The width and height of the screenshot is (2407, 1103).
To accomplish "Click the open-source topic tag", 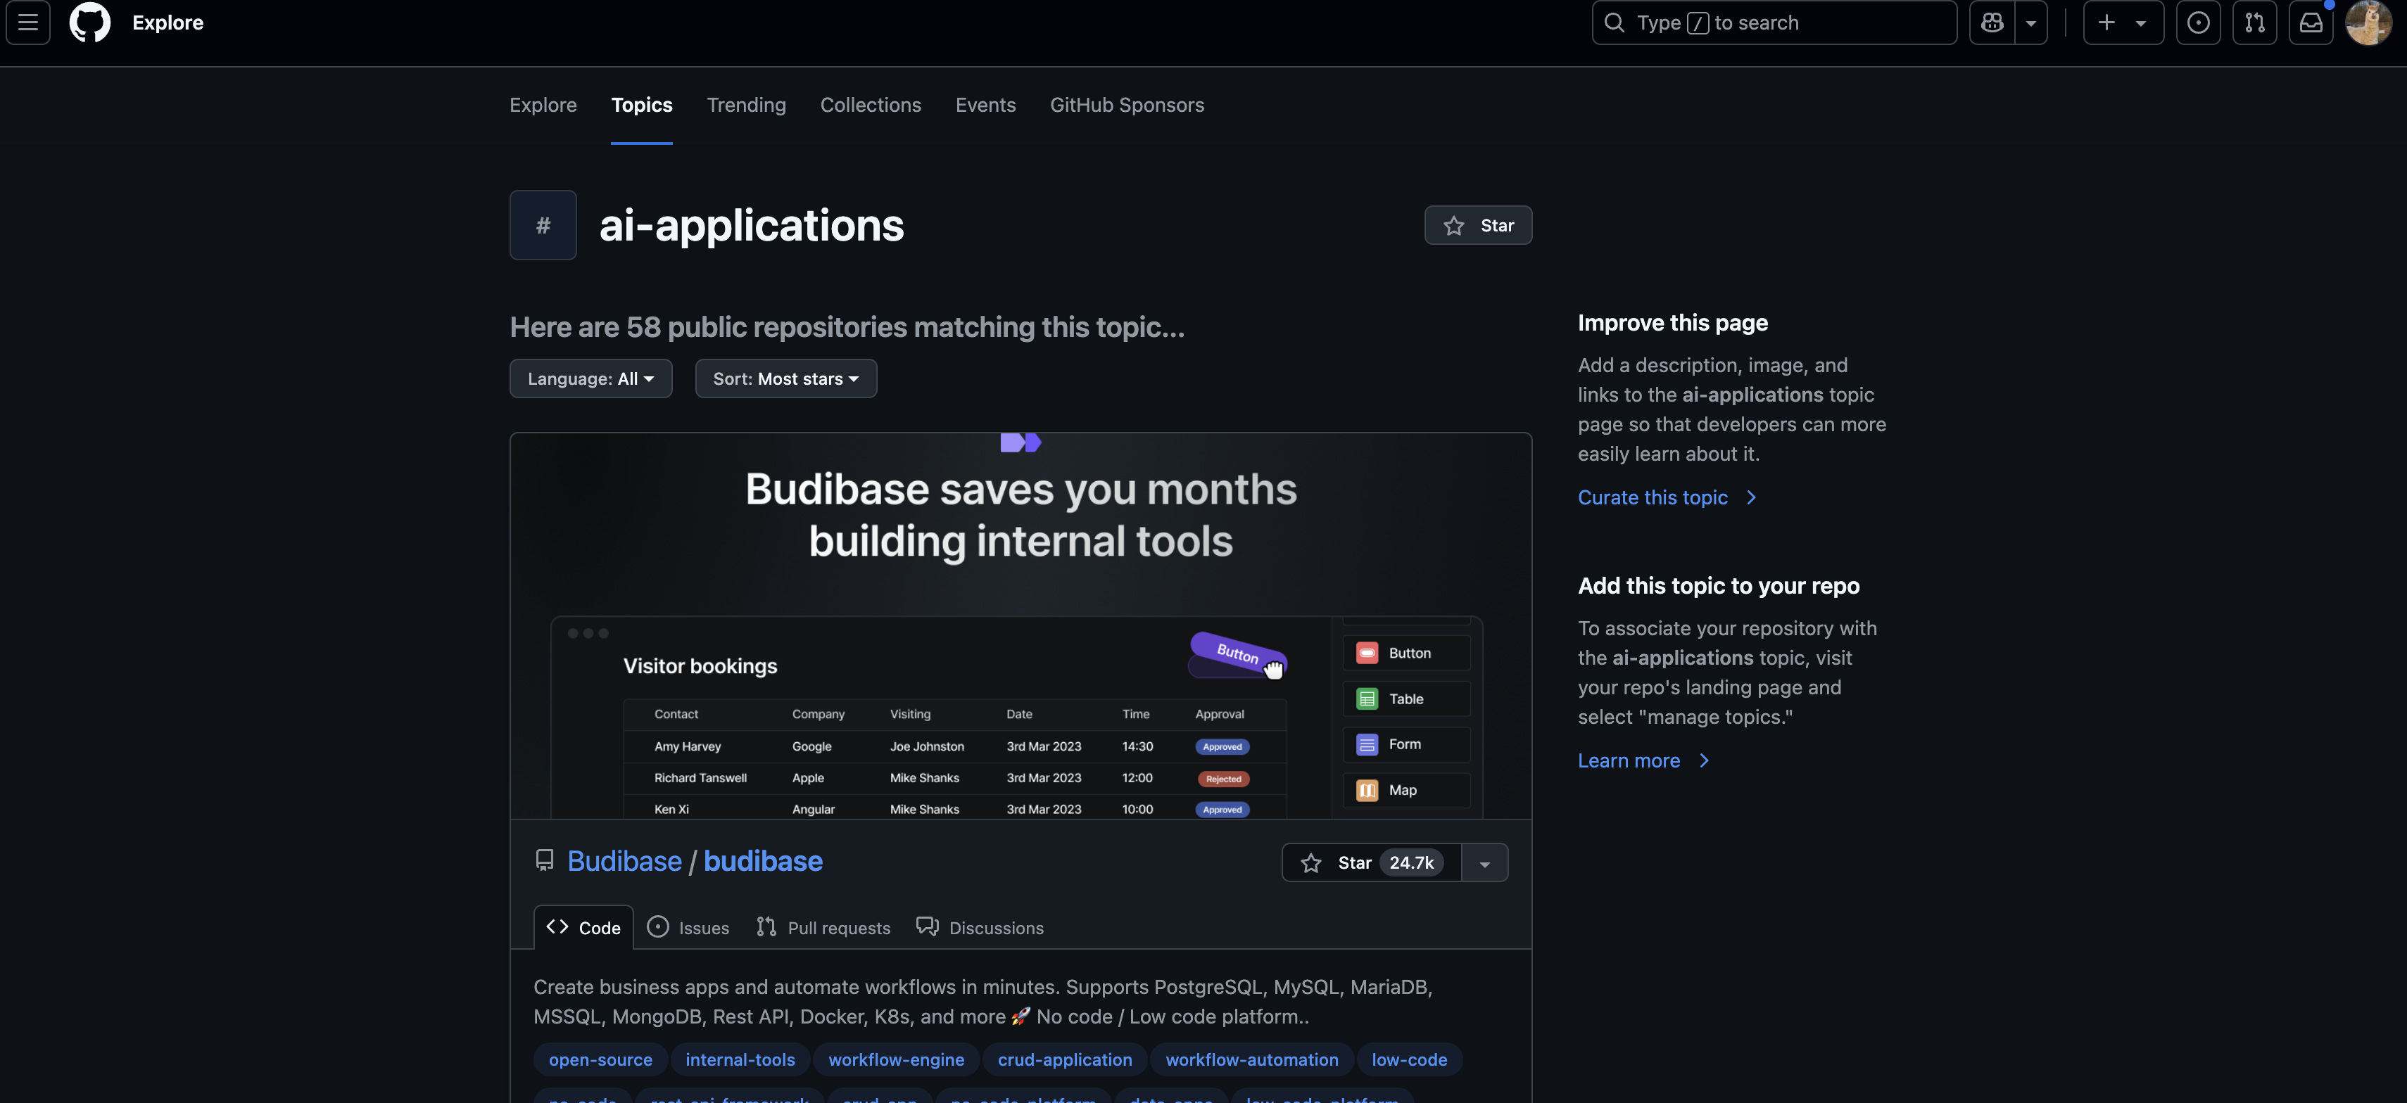I will tap(601, 1060).
